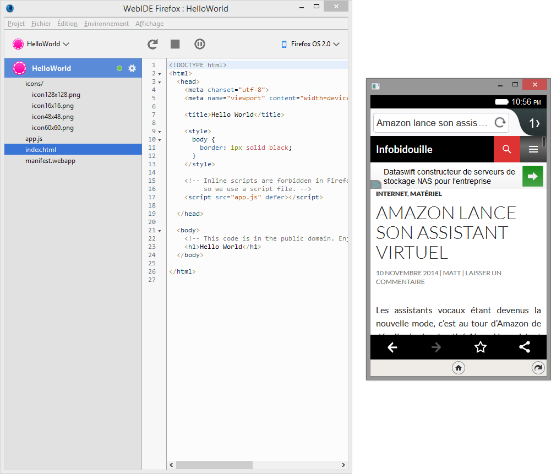The image size is (551, 474).
Task: Click the pink HelloWorld project icon in the toolbar
Action: [18, 44]
